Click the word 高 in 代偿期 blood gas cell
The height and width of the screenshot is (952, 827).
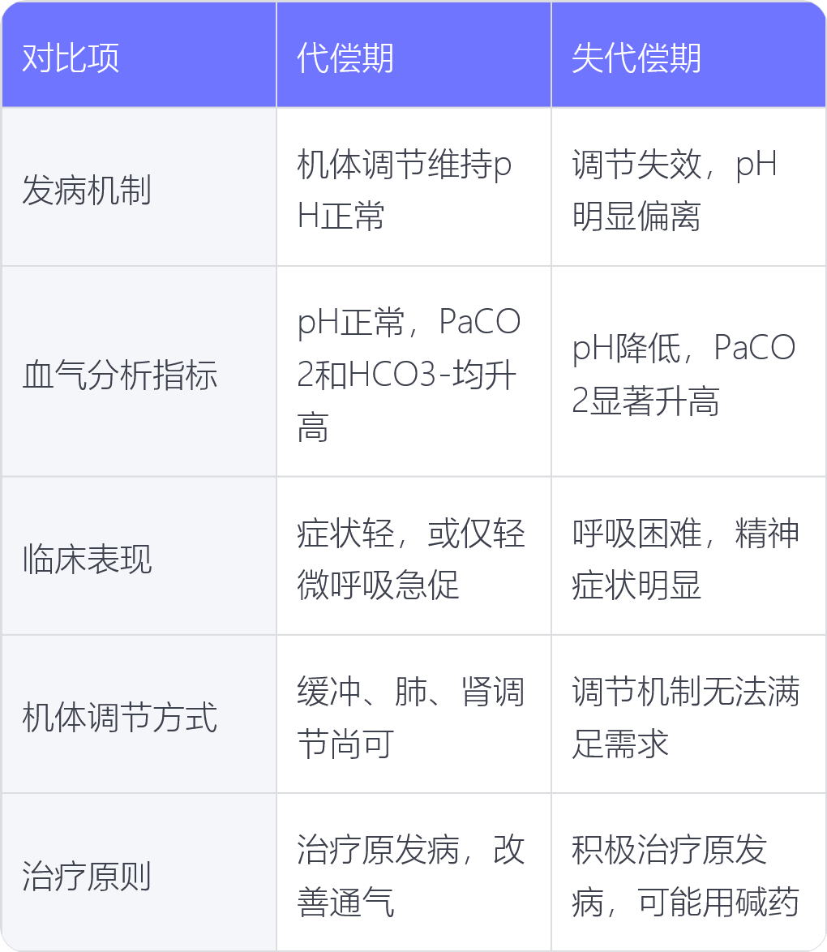point(313,427)
